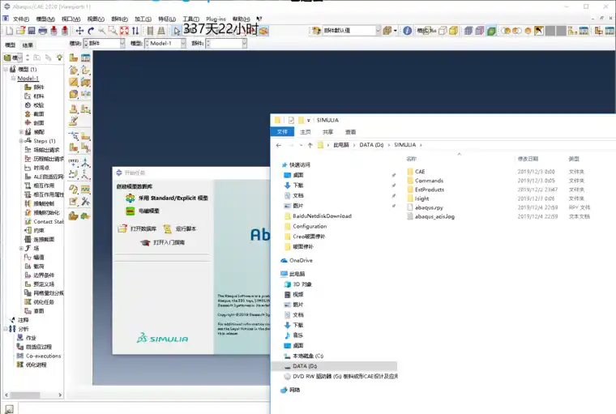Click the shaded render style yellow cube
616x414 pixels.
tap(453, 31)
